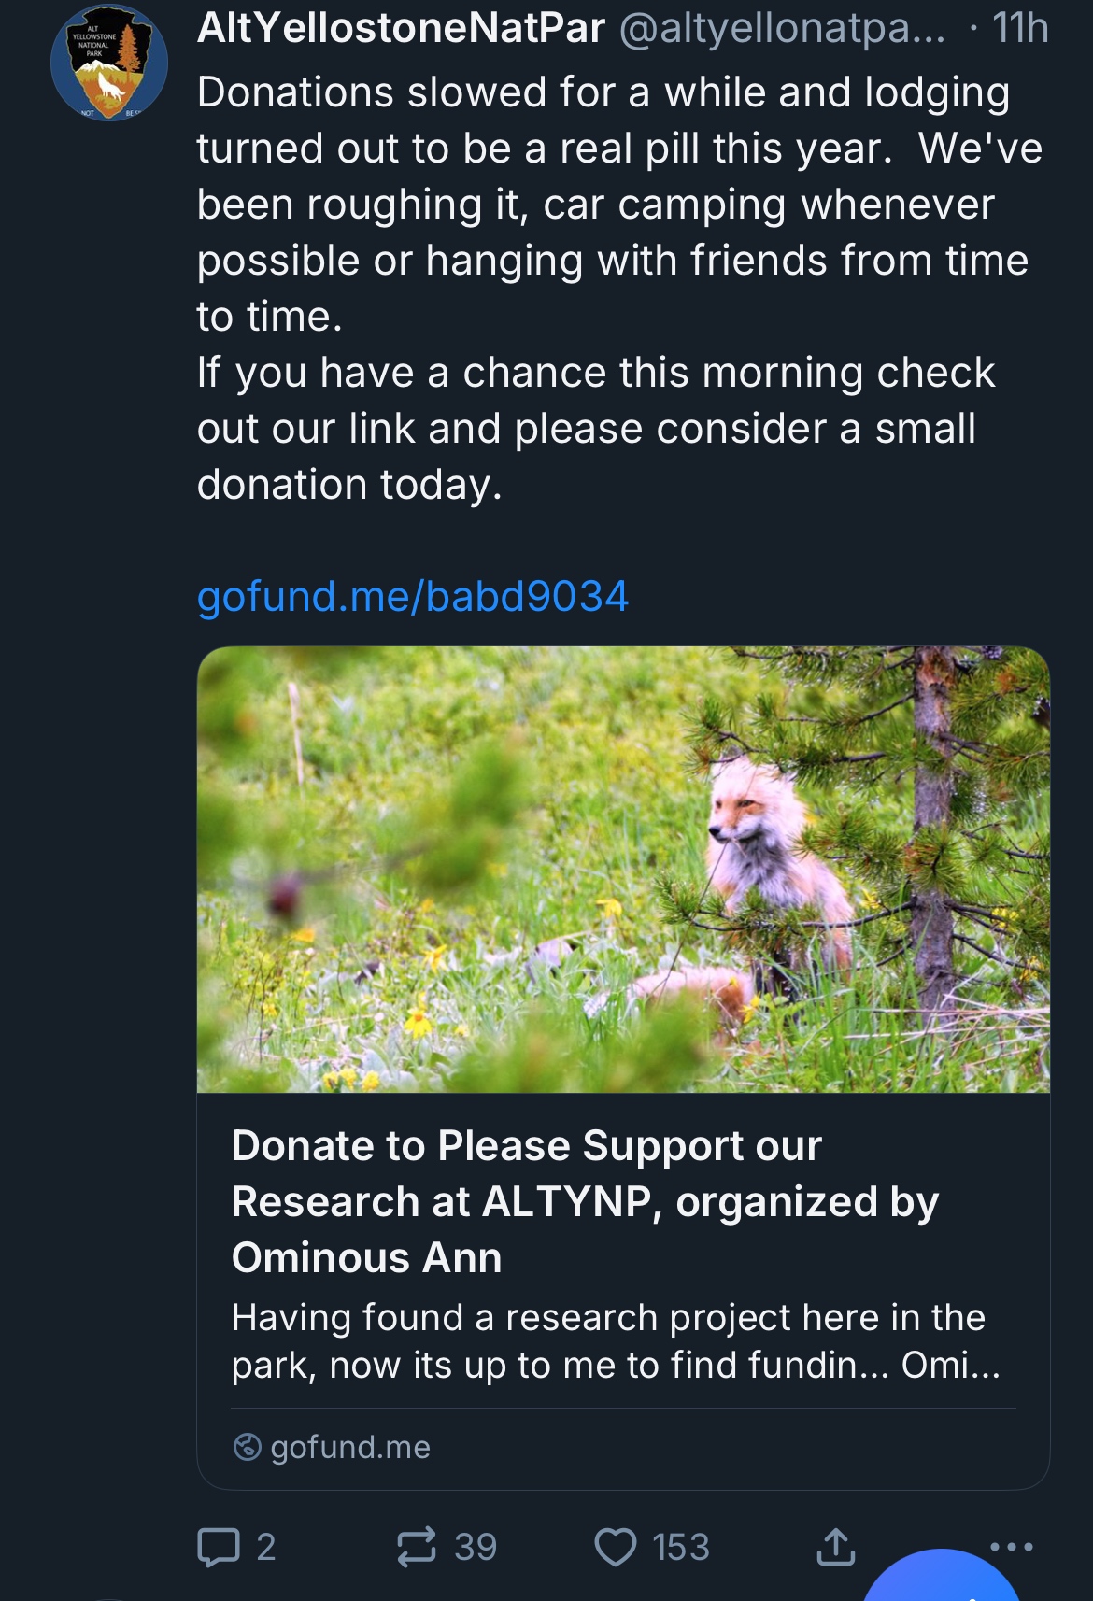The image size is (1093, 1601).
Task: Open the 11h timestamp
Action: pyautogui.click(x=1020, y=28)
